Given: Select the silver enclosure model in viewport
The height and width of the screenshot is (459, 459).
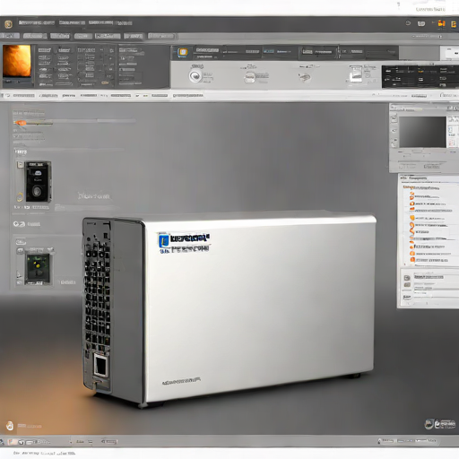Looking at the screenshot, I should pos(229,307).
